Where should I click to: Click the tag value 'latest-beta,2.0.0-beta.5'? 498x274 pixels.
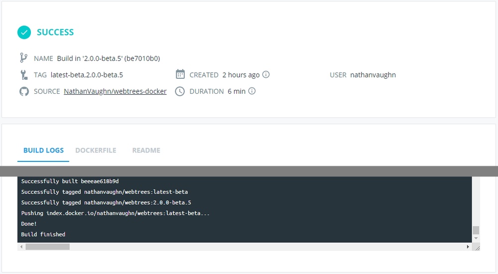pyautogui.click(x=87, y=75)
